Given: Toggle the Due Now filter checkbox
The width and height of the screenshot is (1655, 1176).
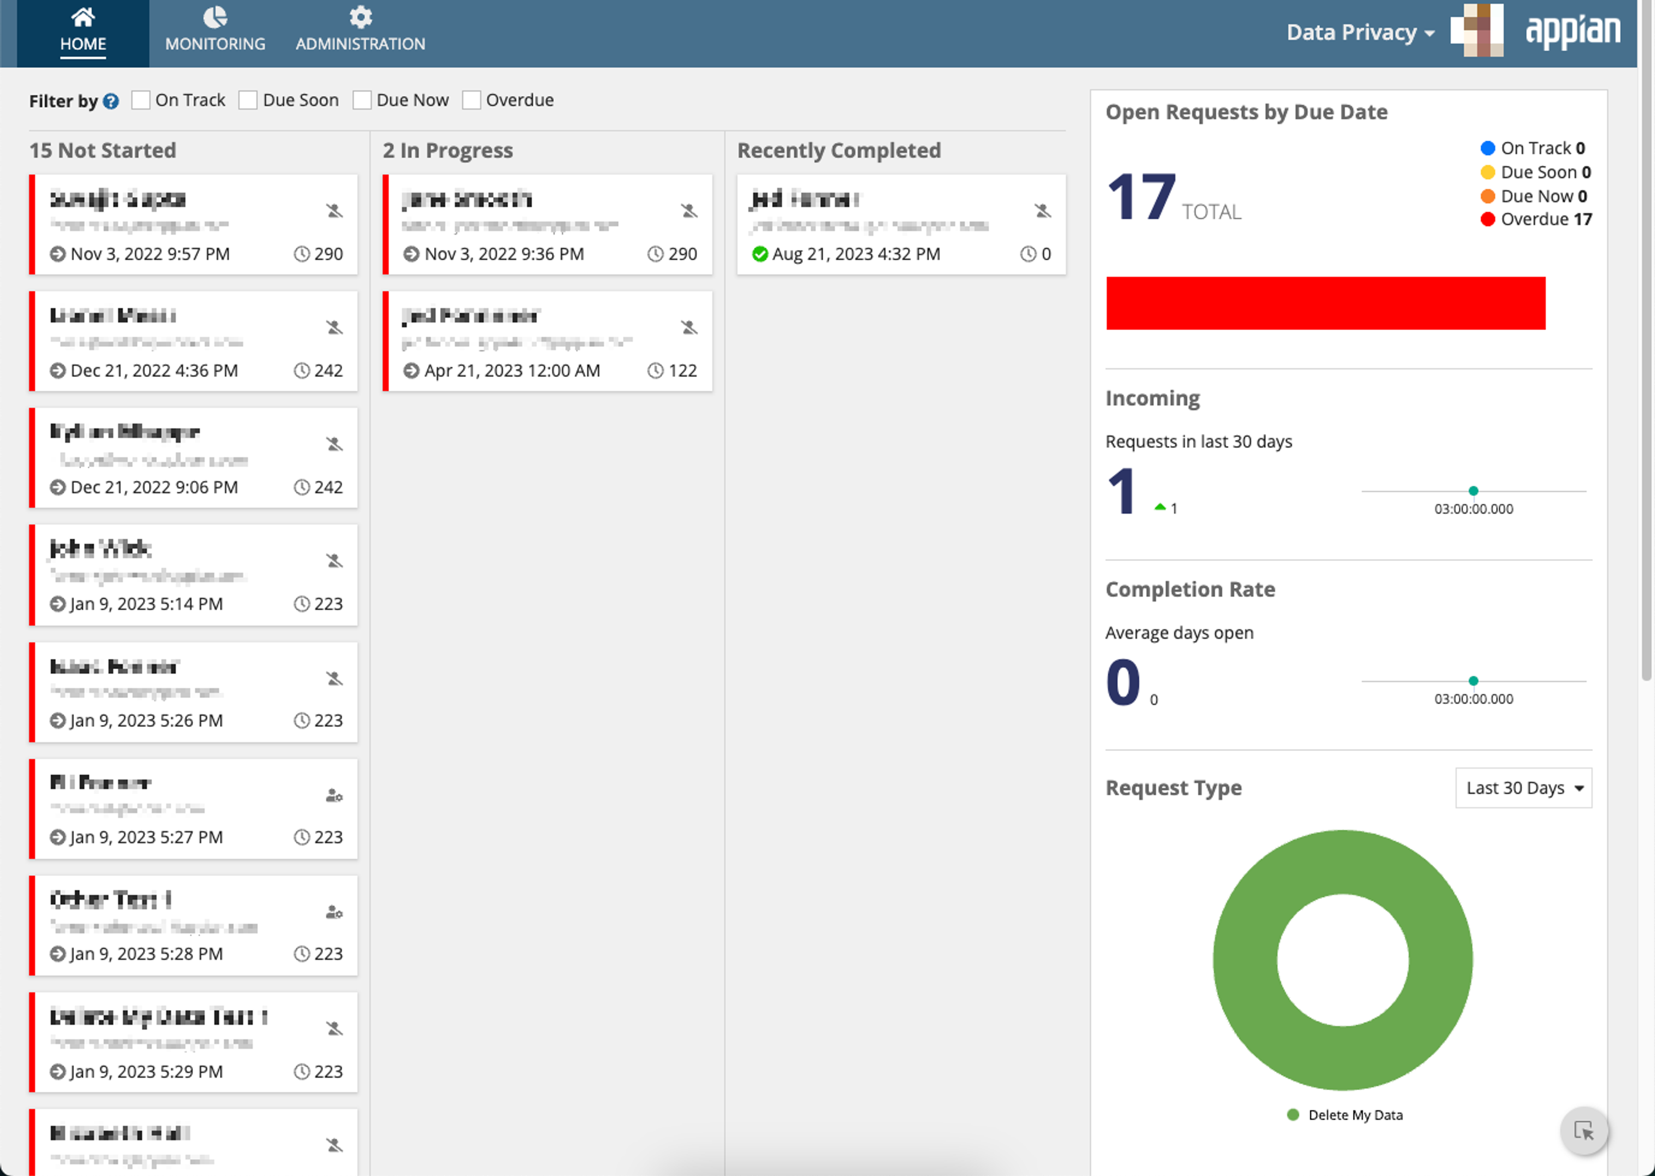Looking at the screenshot, I should pos(362,100).
